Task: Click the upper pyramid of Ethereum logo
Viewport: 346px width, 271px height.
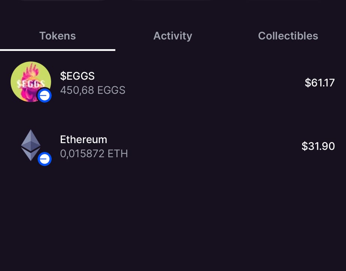Action: (30, 140)
